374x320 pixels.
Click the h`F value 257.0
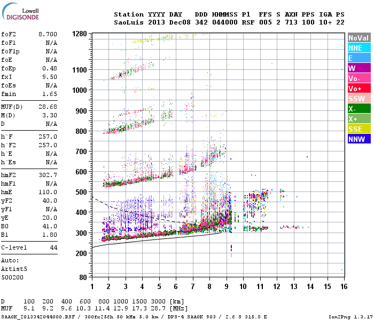(x=48, y=137)
